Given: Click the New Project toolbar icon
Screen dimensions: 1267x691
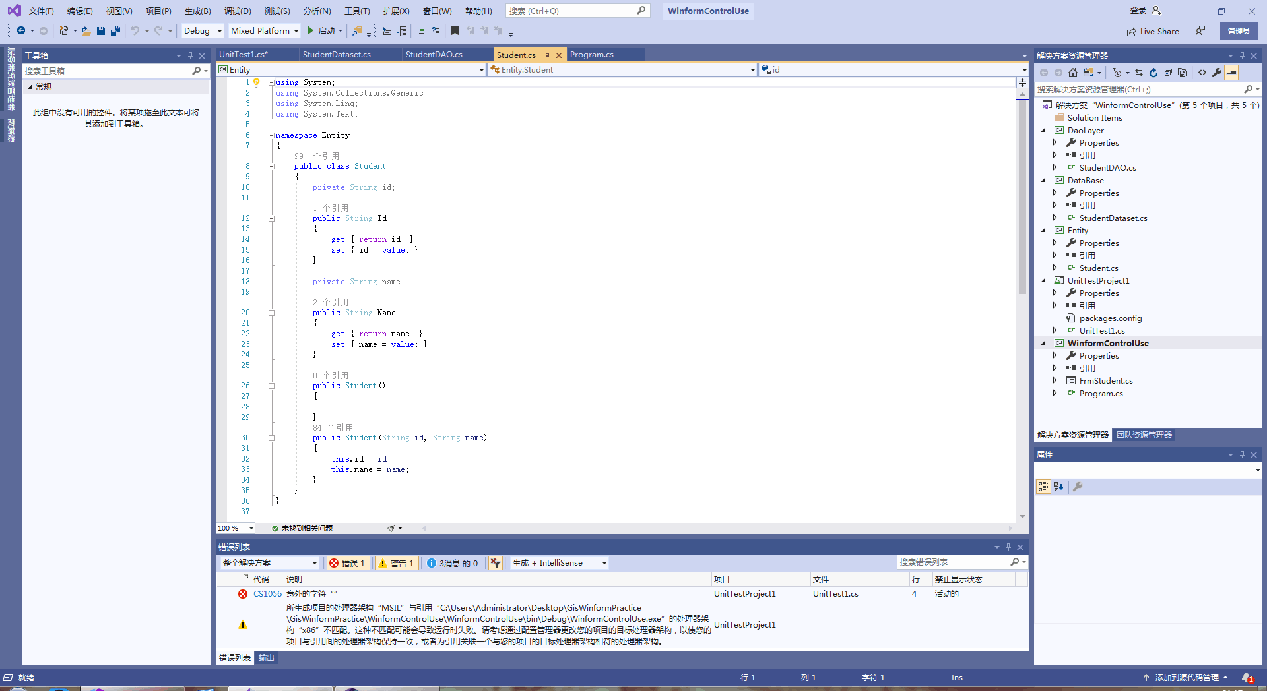Looking at the screenshot, I should 64,30.
